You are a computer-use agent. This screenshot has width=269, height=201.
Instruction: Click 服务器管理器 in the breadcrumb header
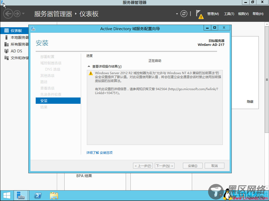click(53, 14)
